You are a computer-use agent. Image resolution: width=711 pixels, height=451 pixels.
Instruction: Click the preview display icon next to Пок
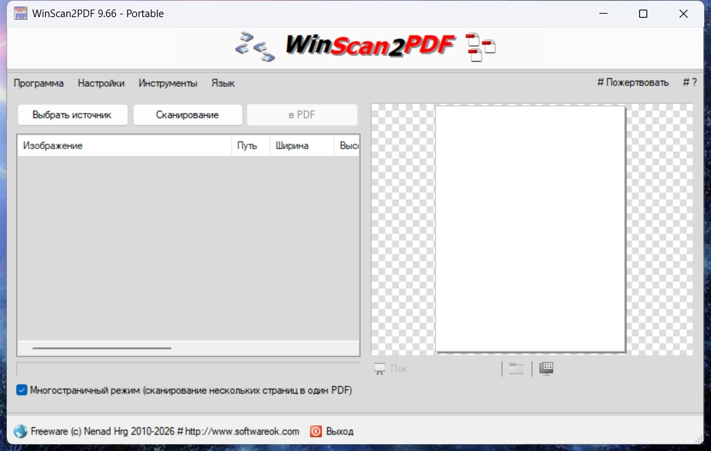pos(379,369)
